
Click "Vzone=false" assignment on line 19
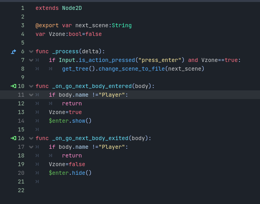(x=67, y=165)
